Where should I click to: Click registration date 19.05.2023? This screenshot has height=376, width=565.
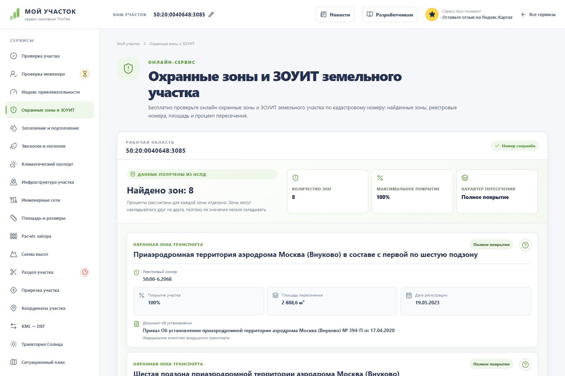click(427, 303)
